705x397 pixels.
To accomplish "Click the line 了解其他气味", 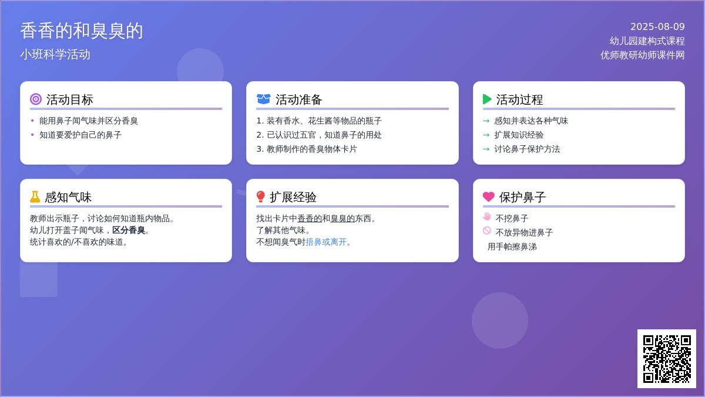I will pyautogui.click(x=285, y=230).
